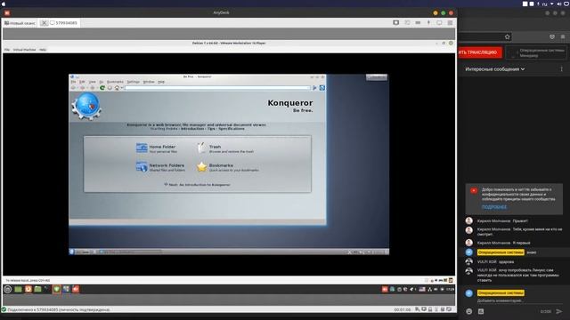Expand 'Интересные сообщения' chat dropdown

click(495, 69)
